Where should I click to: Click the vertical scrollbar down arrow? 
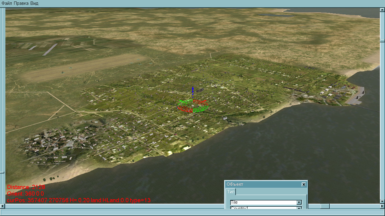click(x=382, y=202)
